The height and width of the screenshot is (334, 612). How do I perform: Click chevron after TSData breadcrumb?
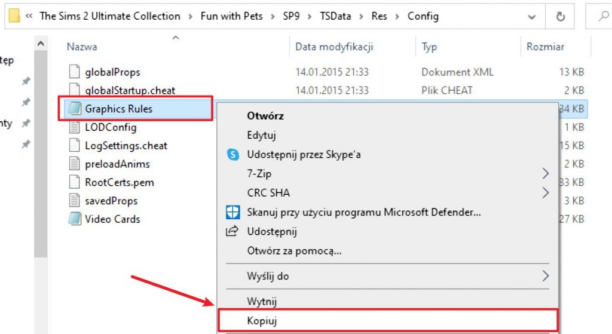click(361, 16)
